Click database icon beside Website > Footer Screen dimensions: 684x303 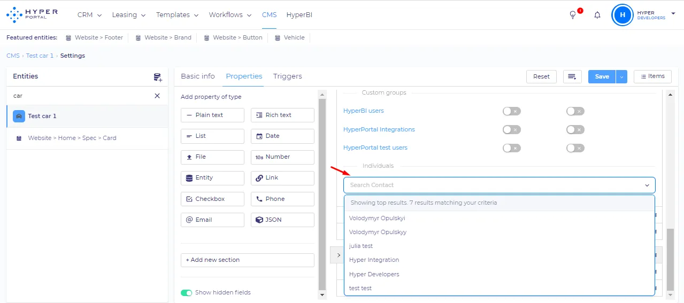68,38
